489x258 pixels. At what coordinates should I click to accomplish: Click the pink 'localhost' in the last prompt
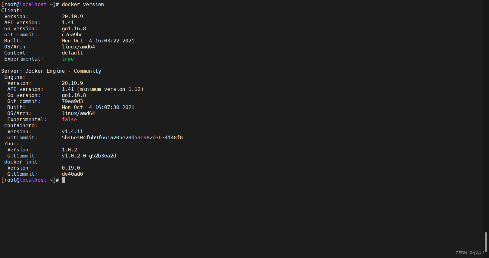click(x=33, y=180)
